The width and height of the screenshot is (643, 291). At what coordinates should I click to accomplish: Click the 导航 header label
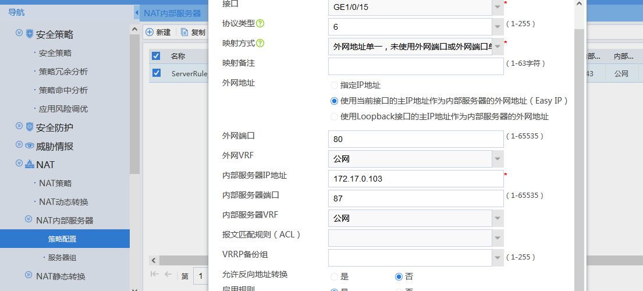pos(16,12)
